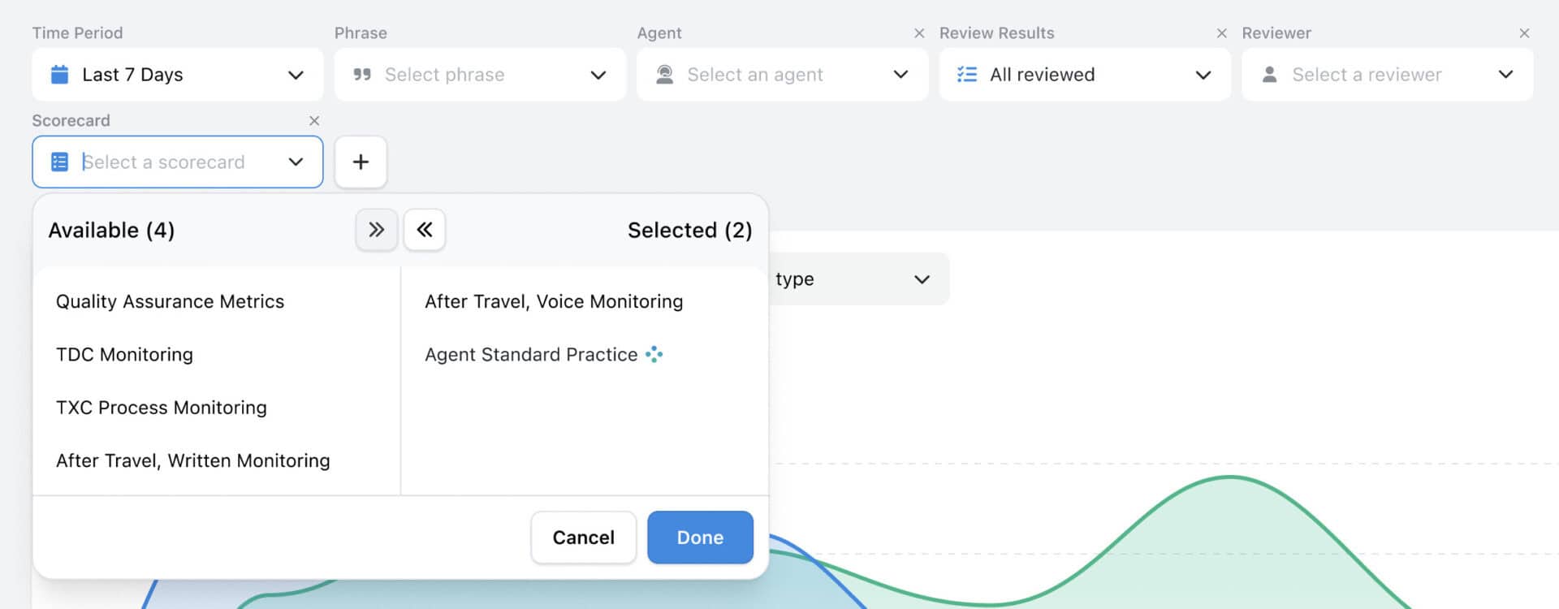Expand the Select a reviewer dropdown
Screen dimensions: 1559x609
[1387, 75]
